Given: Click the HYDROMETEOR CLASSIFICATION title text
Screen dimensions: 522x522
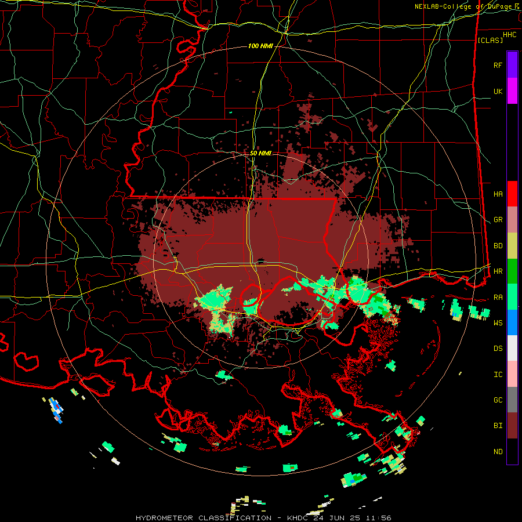Looking at the screenshot, I should (204, 518).
